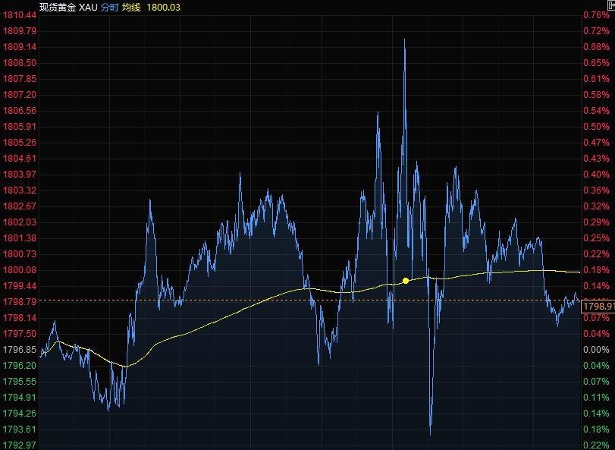This screenshot has height=450, width=615.
Task: Select the 均线 average line label
Action: click(131, 7)
